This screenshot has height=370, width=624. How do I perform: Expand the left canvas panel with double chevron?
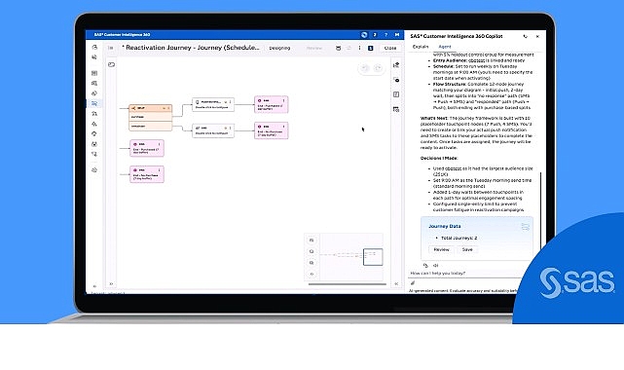pos(111,283)
